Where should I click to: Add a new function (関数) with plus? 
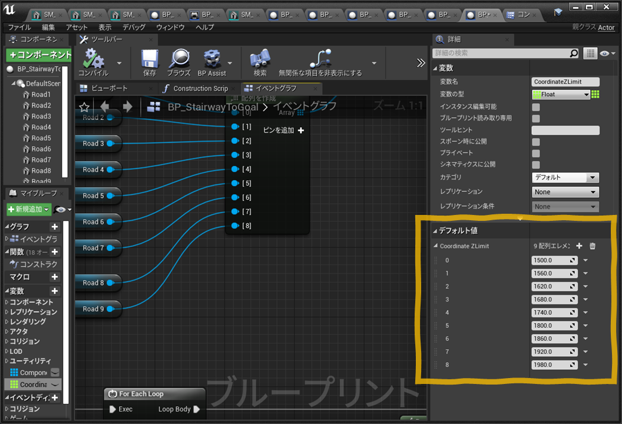click(55, 252)
